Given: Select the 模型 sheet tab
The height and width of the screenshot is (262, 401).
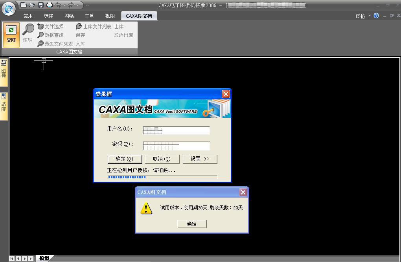Looking at the screenshot, I should pyautogui.click(x=44, y=258).
